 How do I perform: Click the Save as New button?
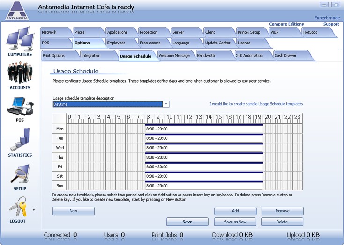pyautogui.click(x=235, y=222)
